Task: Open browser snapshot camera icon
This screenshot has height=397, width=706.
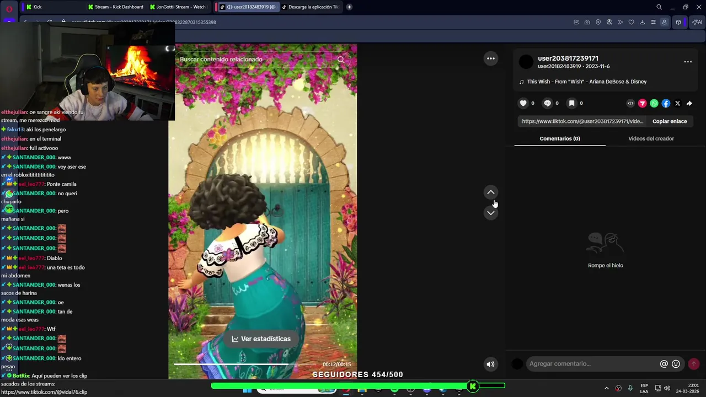Action: pyautogui.click(x=587, y=22)
